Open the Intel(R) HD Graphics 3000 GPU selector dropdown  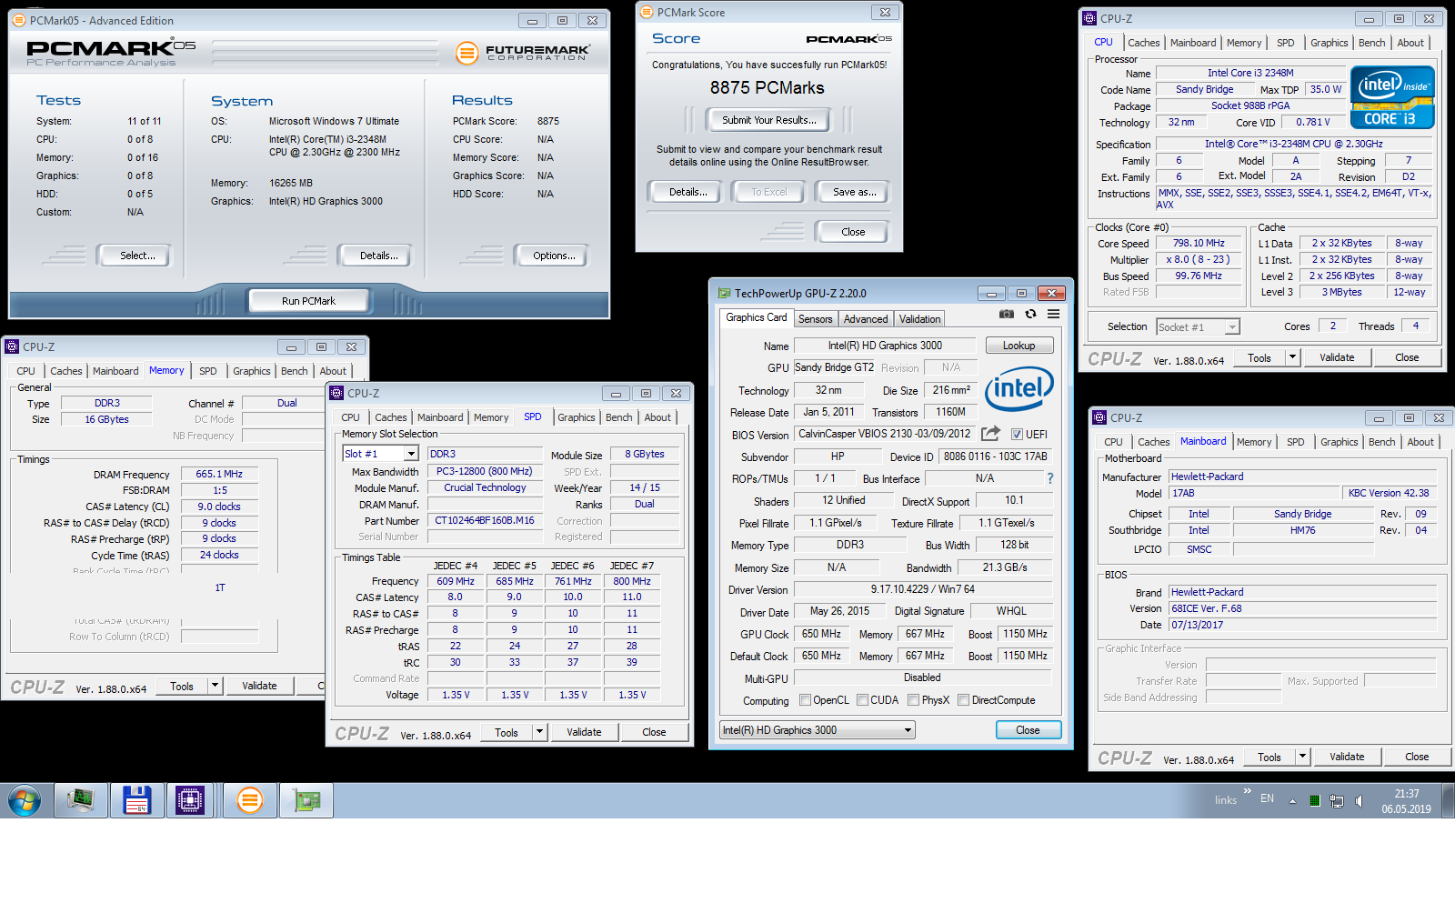[x=817, y=730]
